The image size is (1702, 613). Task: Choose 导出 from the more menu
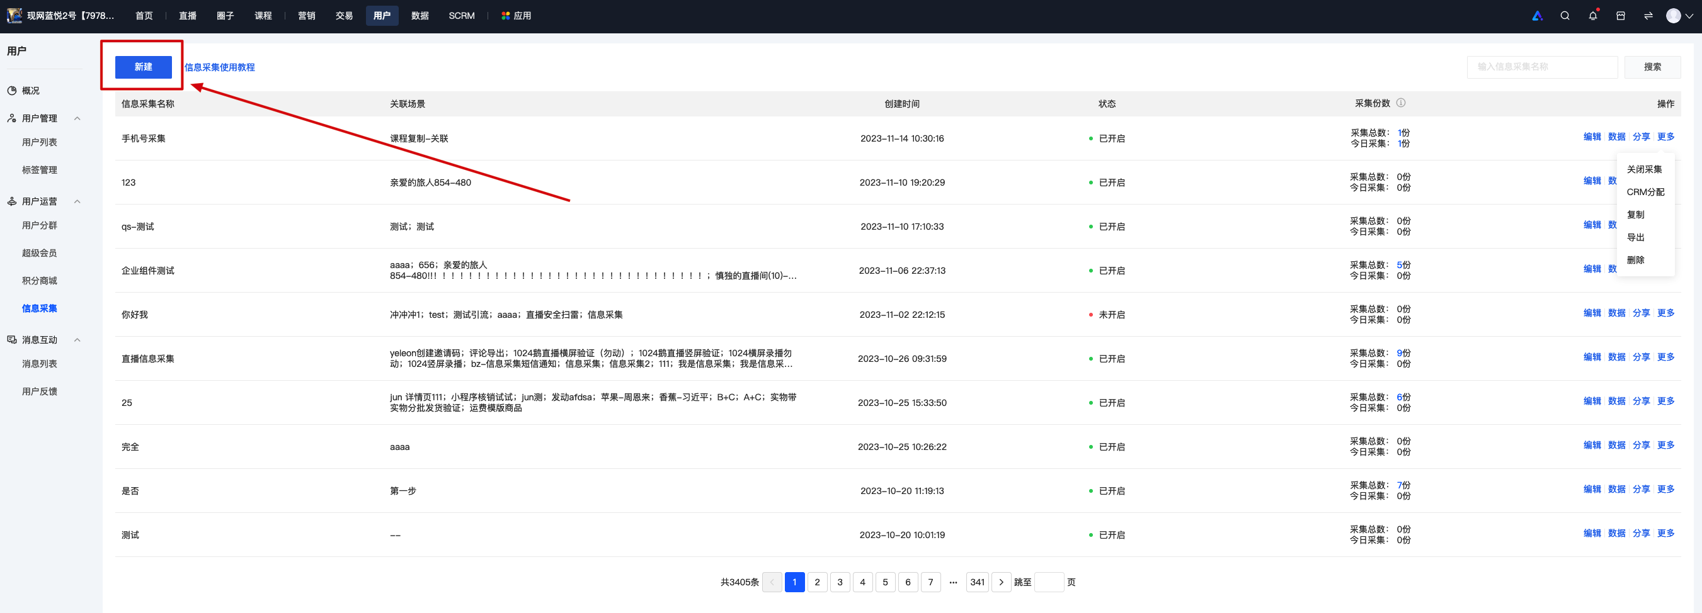[x=1635, y=237]
